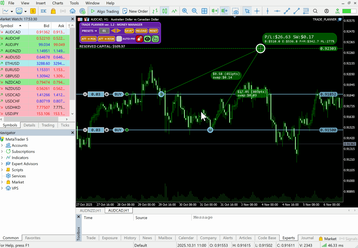Click the SAVE* button in Trade Planner
The width and height of the screenshot is (358, 248).
point(129,31)
